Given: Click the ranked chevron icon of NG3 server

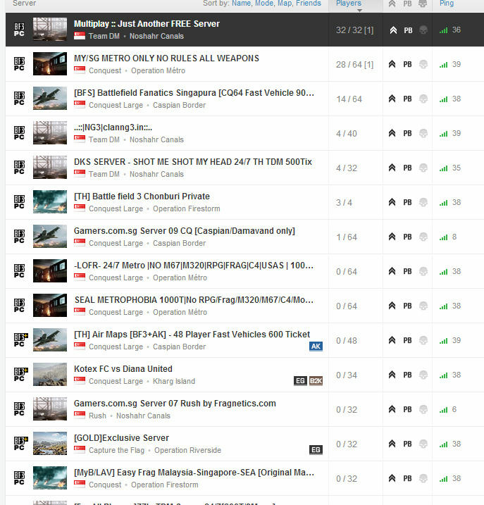Looking at the screenshot, I should 392,133.
